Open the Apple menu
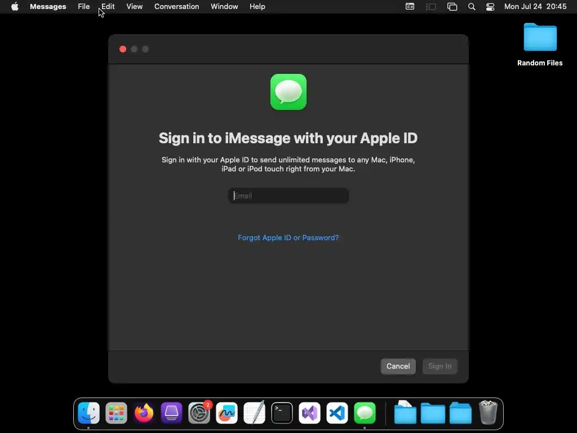 click(x=15, y=7)
